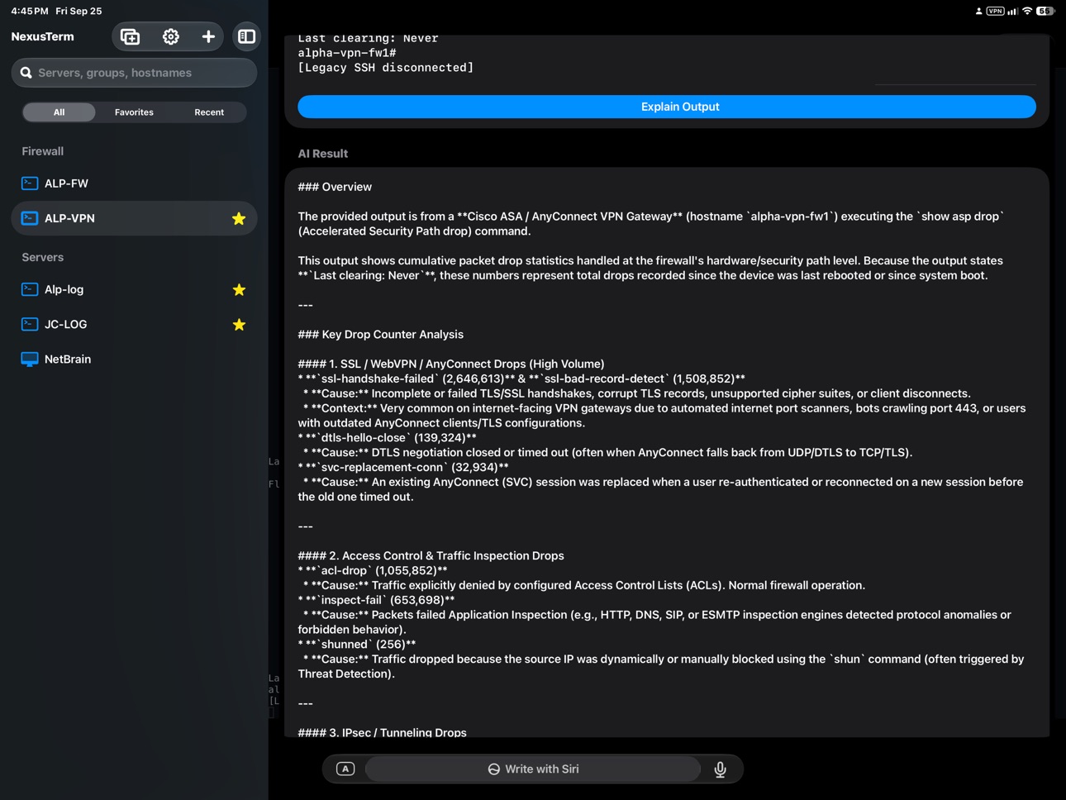Click '[Legacy SSH disconnected]' terminal line
The image size is (1066, 800).
(386, 68)
